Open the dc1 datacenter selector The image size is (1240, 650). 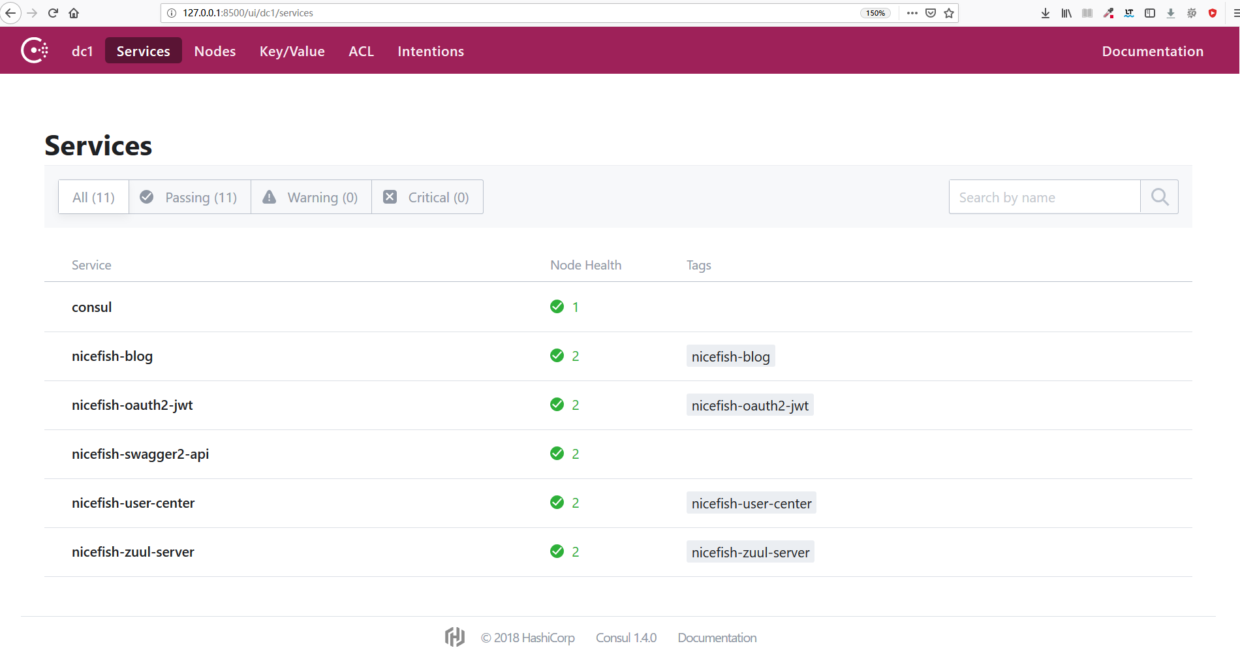(82, 51)
